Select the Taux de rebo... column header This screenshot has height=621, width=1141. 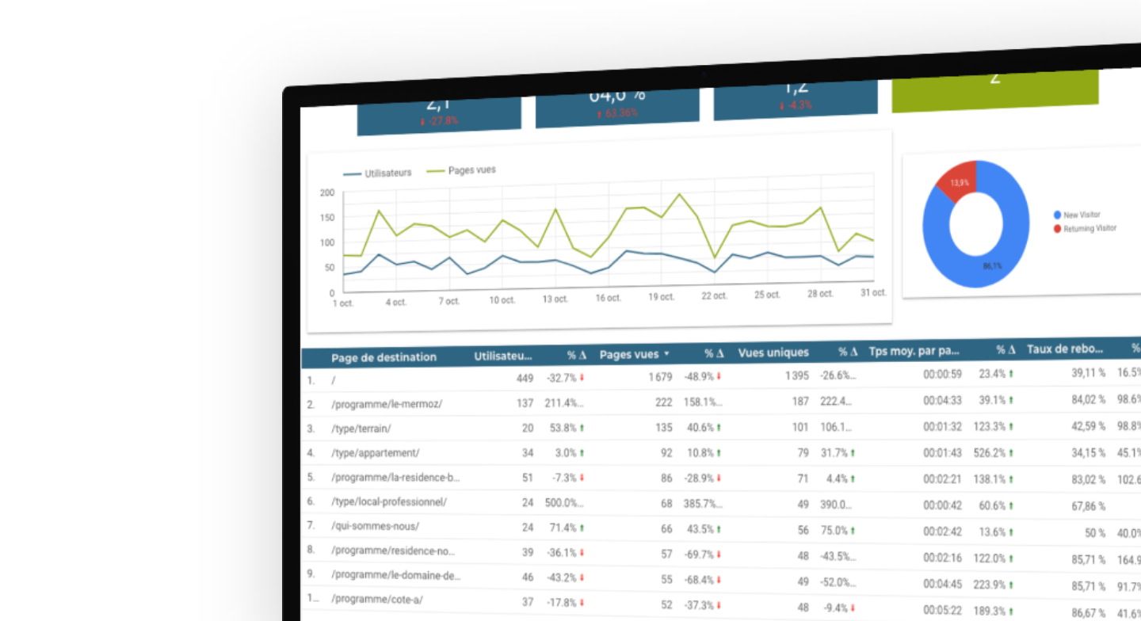pyautogui.click(x=1065, y=349)
